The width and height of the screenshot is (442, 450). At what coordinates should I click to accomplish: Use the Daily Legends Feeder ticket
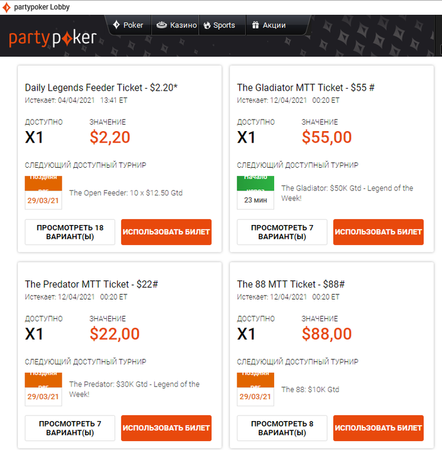tap(166, 232)
